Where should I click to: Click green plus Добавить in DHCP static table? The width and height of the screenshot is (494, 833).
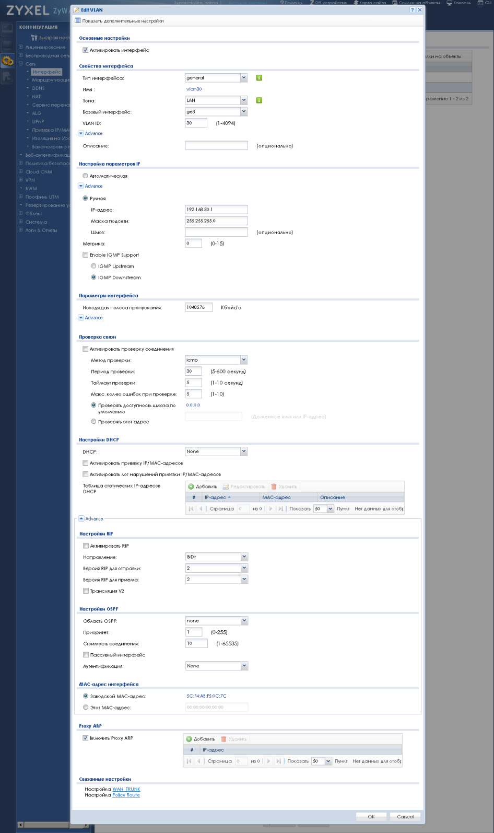coord(191,487)
